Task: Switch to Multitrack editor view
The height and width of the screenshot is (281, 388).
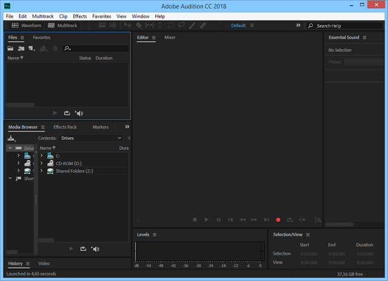Action: 63,25
